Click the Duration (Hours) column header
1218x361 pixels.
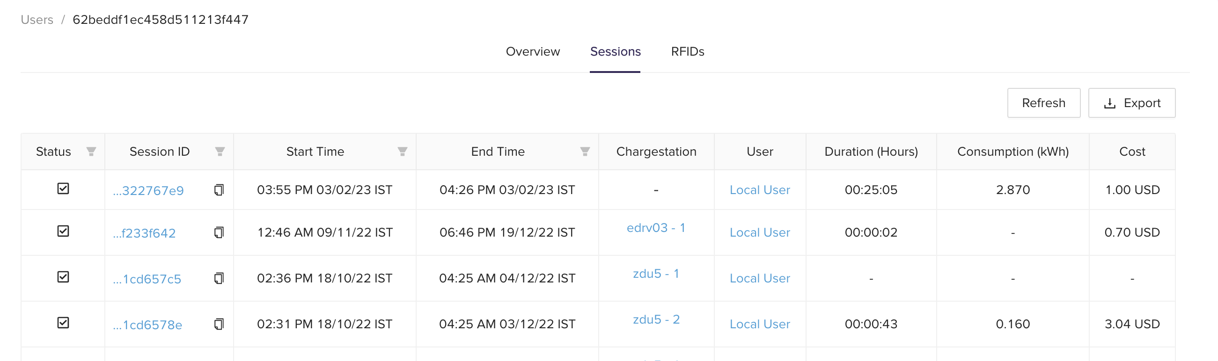[x=871, y=152]
